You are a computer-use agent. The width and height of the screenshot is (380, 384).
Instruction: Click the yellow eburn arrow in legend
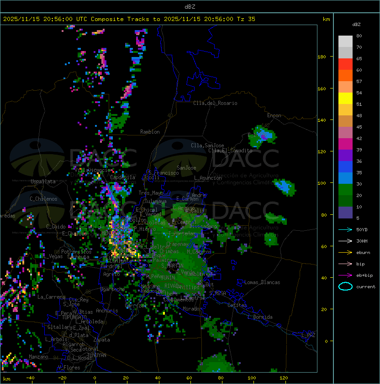pyautogui.click(x=345, y=253)
